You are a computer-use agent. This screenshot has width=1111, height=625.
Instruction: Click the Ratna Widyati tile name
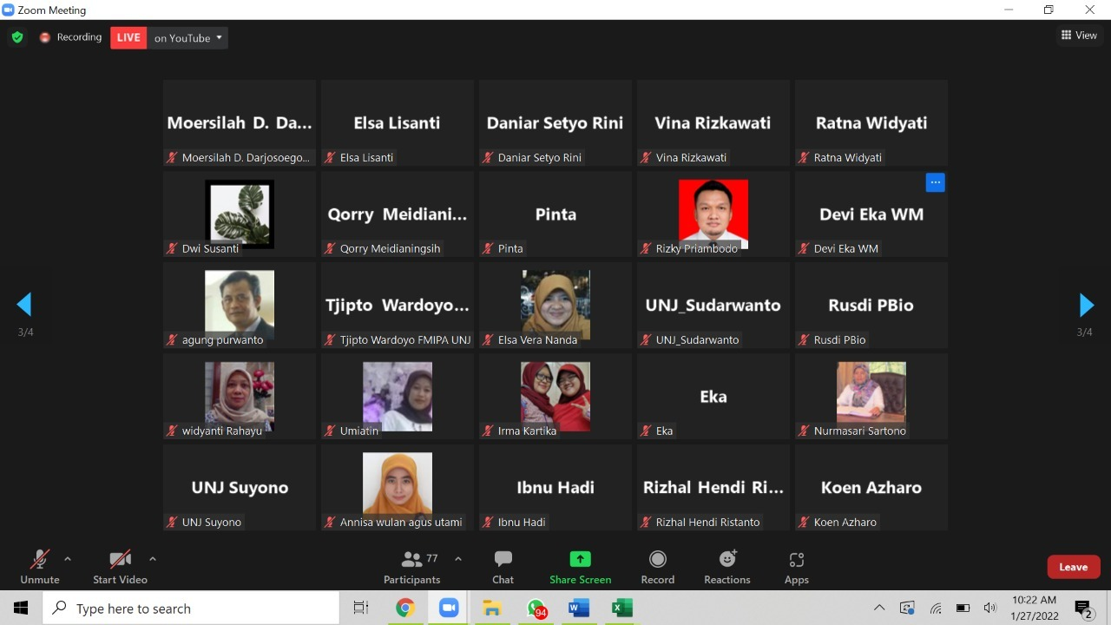click(871, 123)
